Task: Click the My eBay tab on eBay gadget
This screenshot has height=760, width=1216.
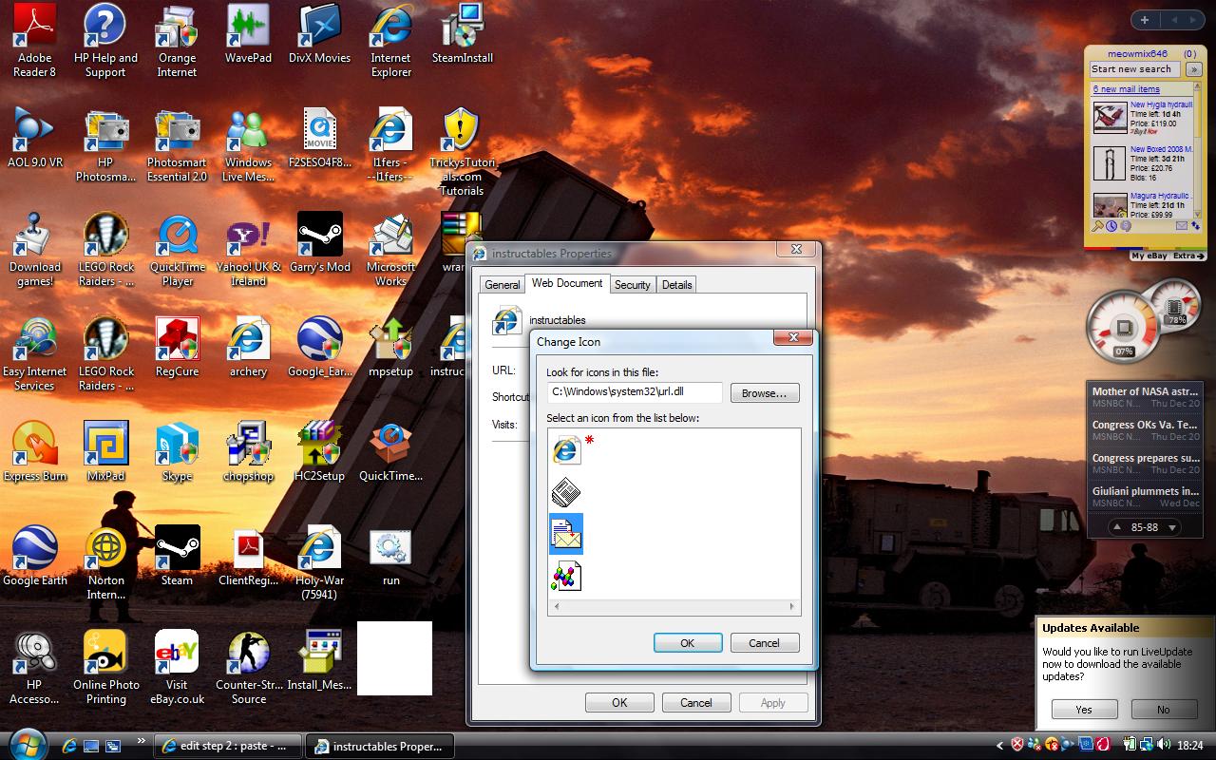Action: [x=1149, y=256]
